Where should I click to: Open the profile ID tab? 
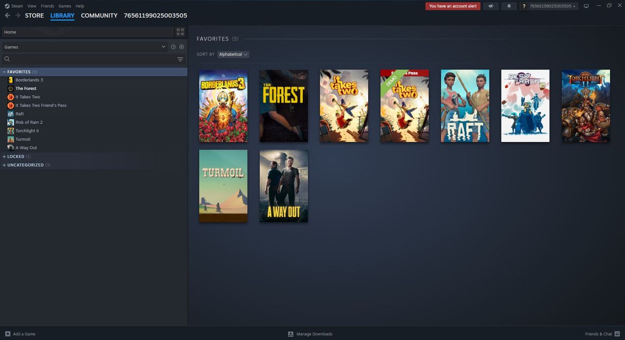point(155,16)
